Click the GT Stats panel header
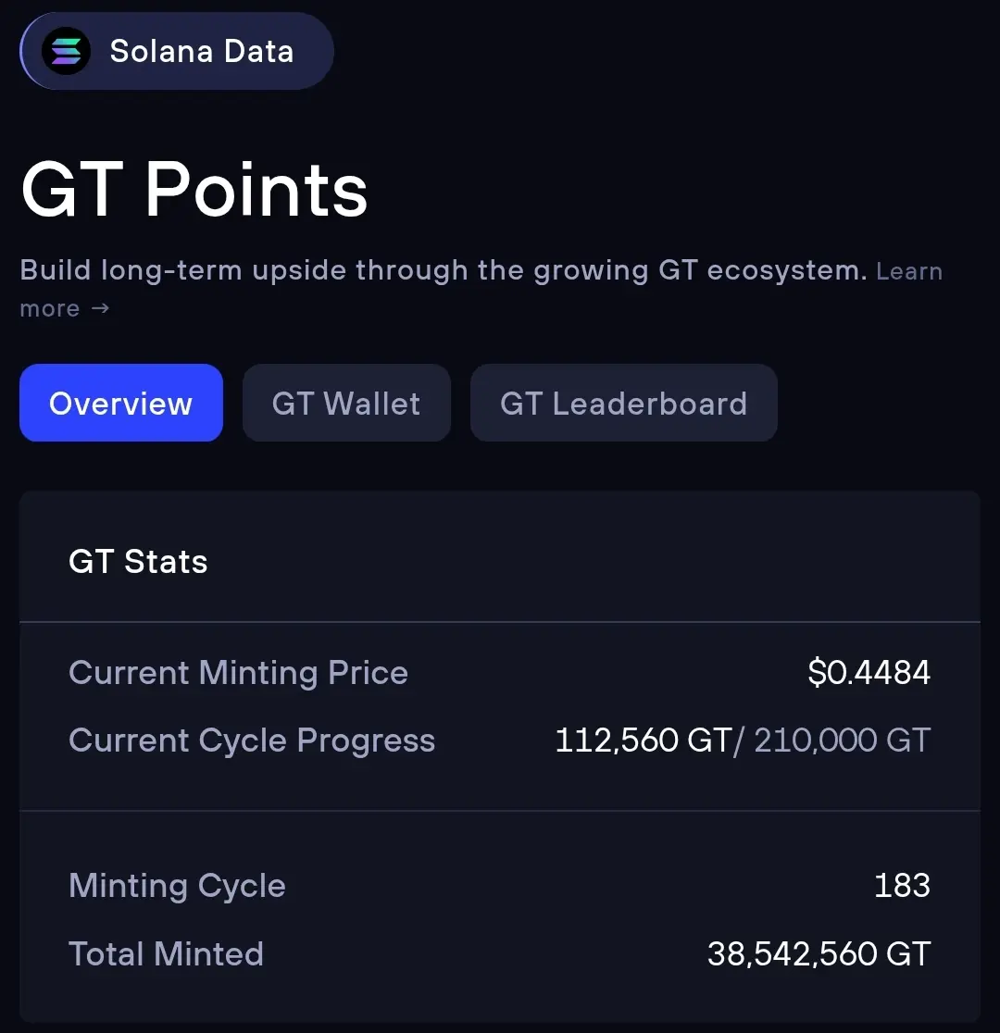Viewport: 1000px width, 1033px height. coord(138,562)
